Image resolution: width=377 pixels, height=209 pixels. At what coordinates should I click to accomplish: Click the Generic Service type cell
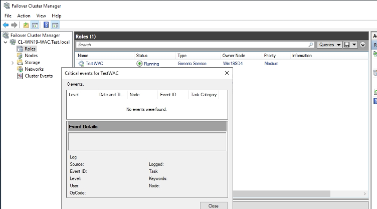tap(192, 64)
